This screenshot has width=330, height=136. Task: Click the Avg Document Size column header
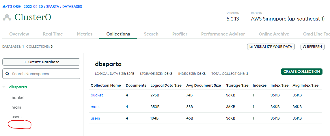[x=204, y=85]
